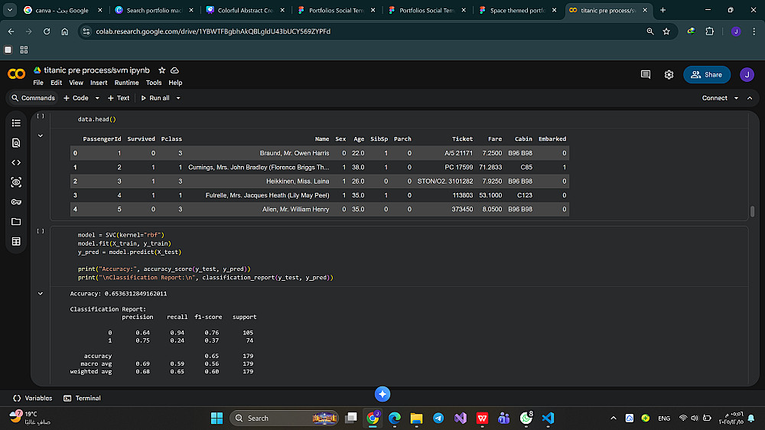Switch to the Colorful Abstract tab
765x430 pixels.
click(246, 10)
